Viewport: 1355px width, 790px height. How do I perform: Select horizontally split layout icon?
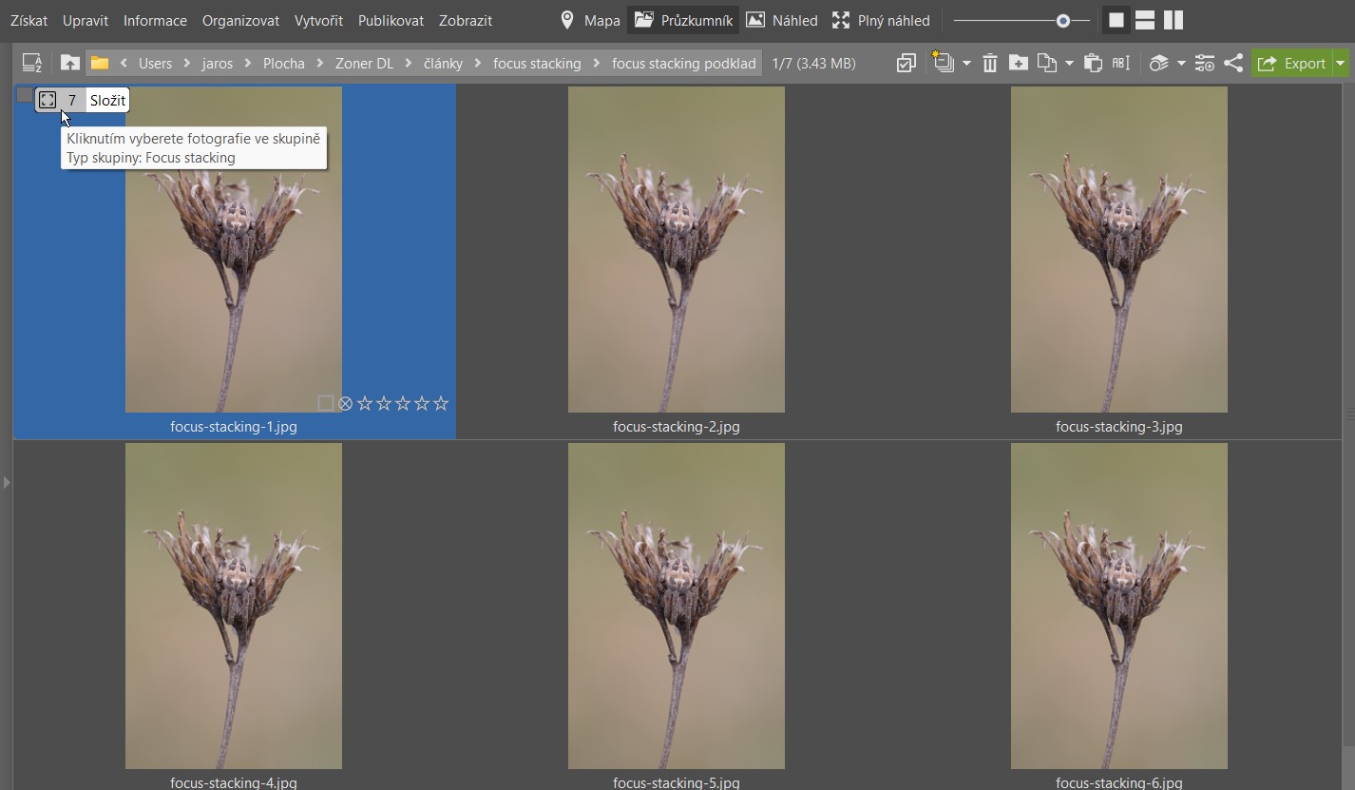(1145, 20)
